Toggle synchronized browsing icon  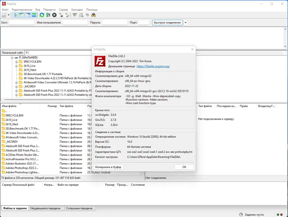[x=87, y=15]
